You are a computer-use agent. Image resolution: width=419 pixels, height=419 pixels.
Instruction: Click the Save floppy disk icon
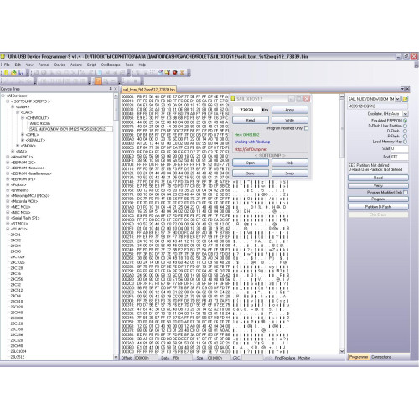point(21,73)
